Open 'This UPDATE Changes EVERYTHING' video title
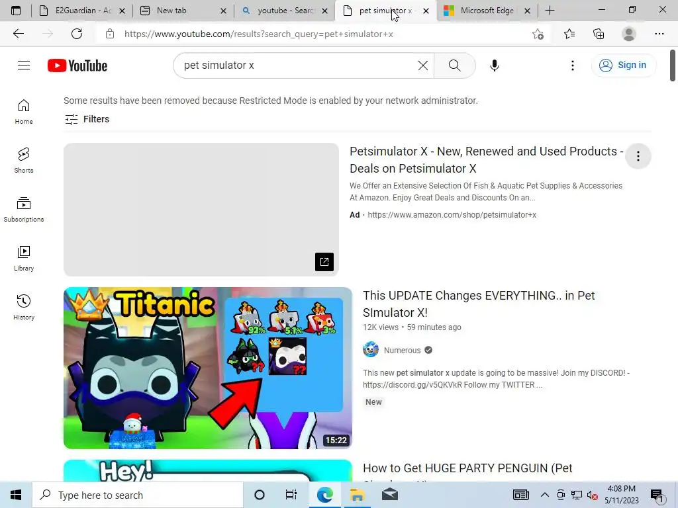Viewport: 678px width, 508px height. pyautogui.click(x=479, y=304)
